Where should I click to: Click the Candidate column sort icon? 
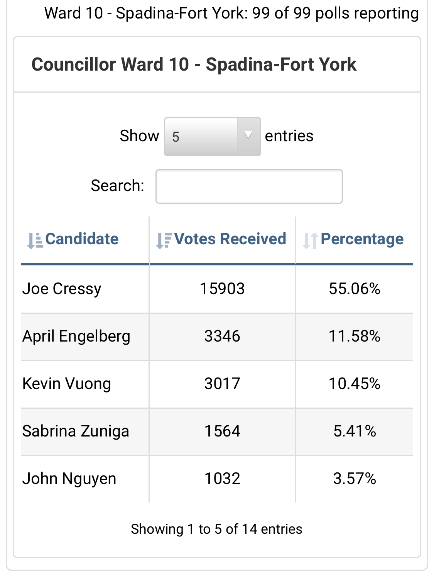click(x=35, y=240)
